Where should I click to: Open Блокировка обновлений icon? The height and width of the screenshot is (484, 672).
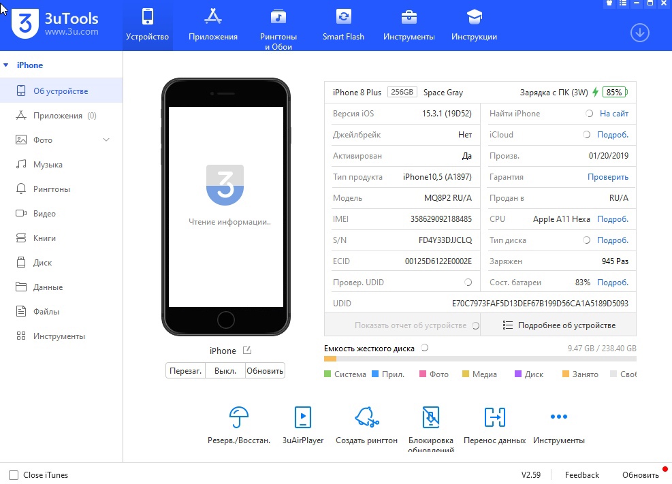431,417
